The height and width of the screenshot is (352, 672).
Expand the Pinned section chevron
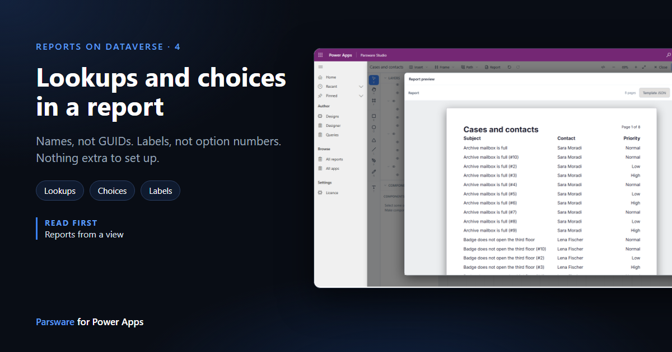361,96
